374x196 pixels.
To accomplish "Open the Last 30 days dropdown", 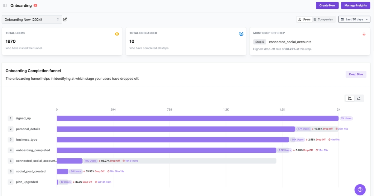I will pos(354,19).
